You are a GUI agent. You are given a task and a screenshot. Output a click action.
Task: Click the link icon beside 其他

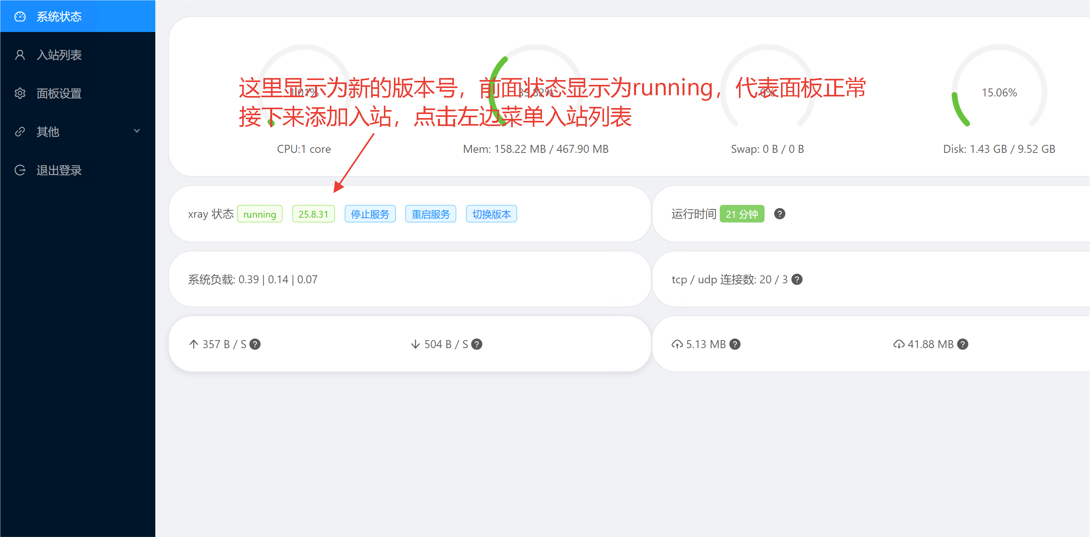20,132
